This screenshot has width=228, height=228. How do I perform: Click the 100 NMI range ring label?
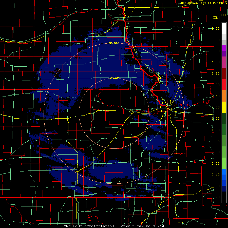pos(114,43)
